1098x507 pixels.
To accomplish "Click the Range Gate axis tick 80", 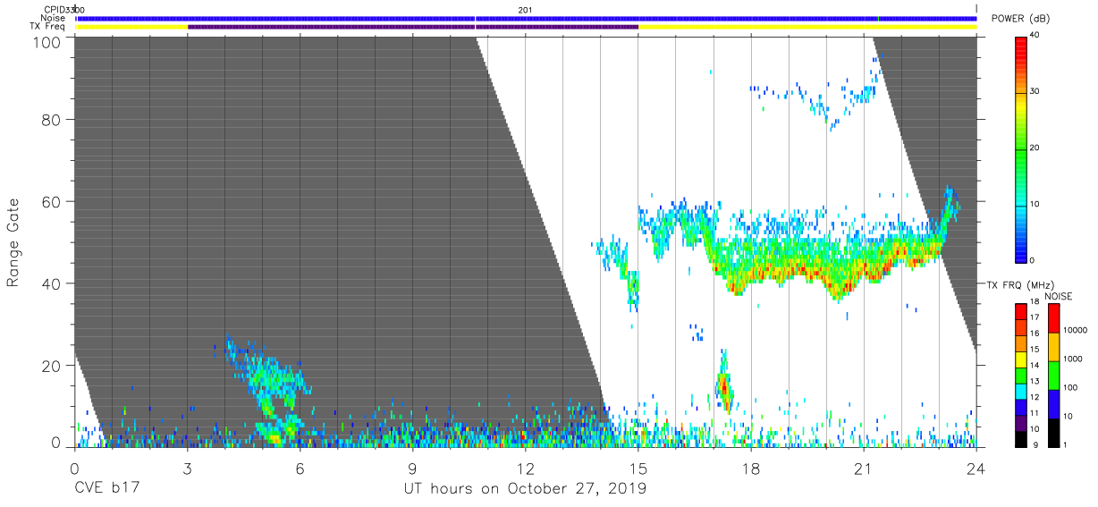I will point(51,119).
